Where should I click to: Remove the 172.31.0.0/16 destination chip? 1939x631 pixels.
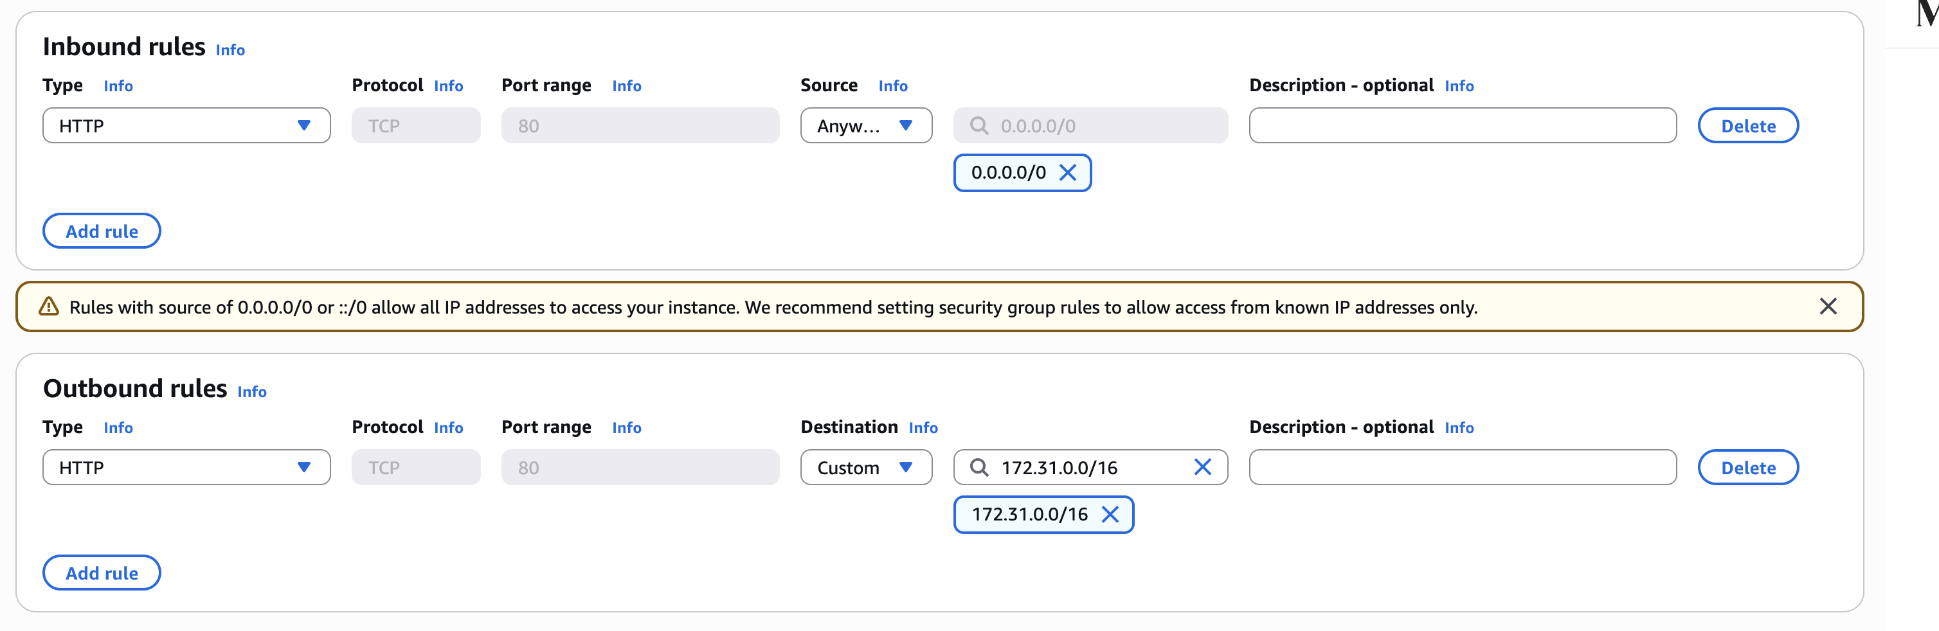[x=1110, y=515]
